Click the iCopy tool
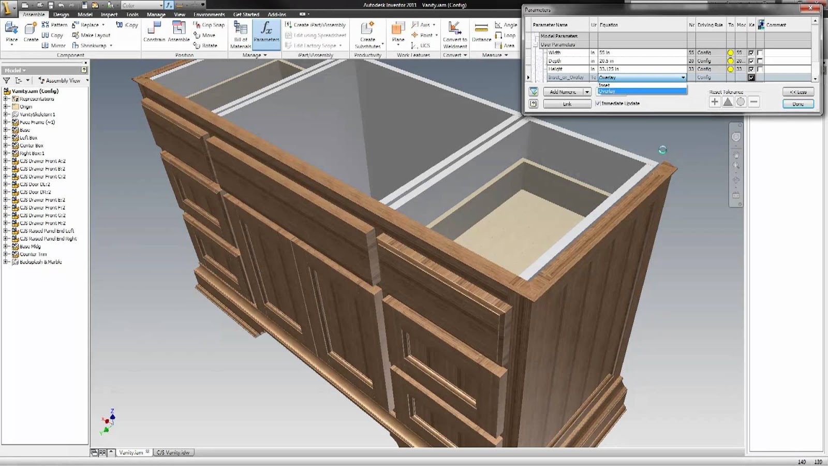828x466 pixels. pos(127,24)
